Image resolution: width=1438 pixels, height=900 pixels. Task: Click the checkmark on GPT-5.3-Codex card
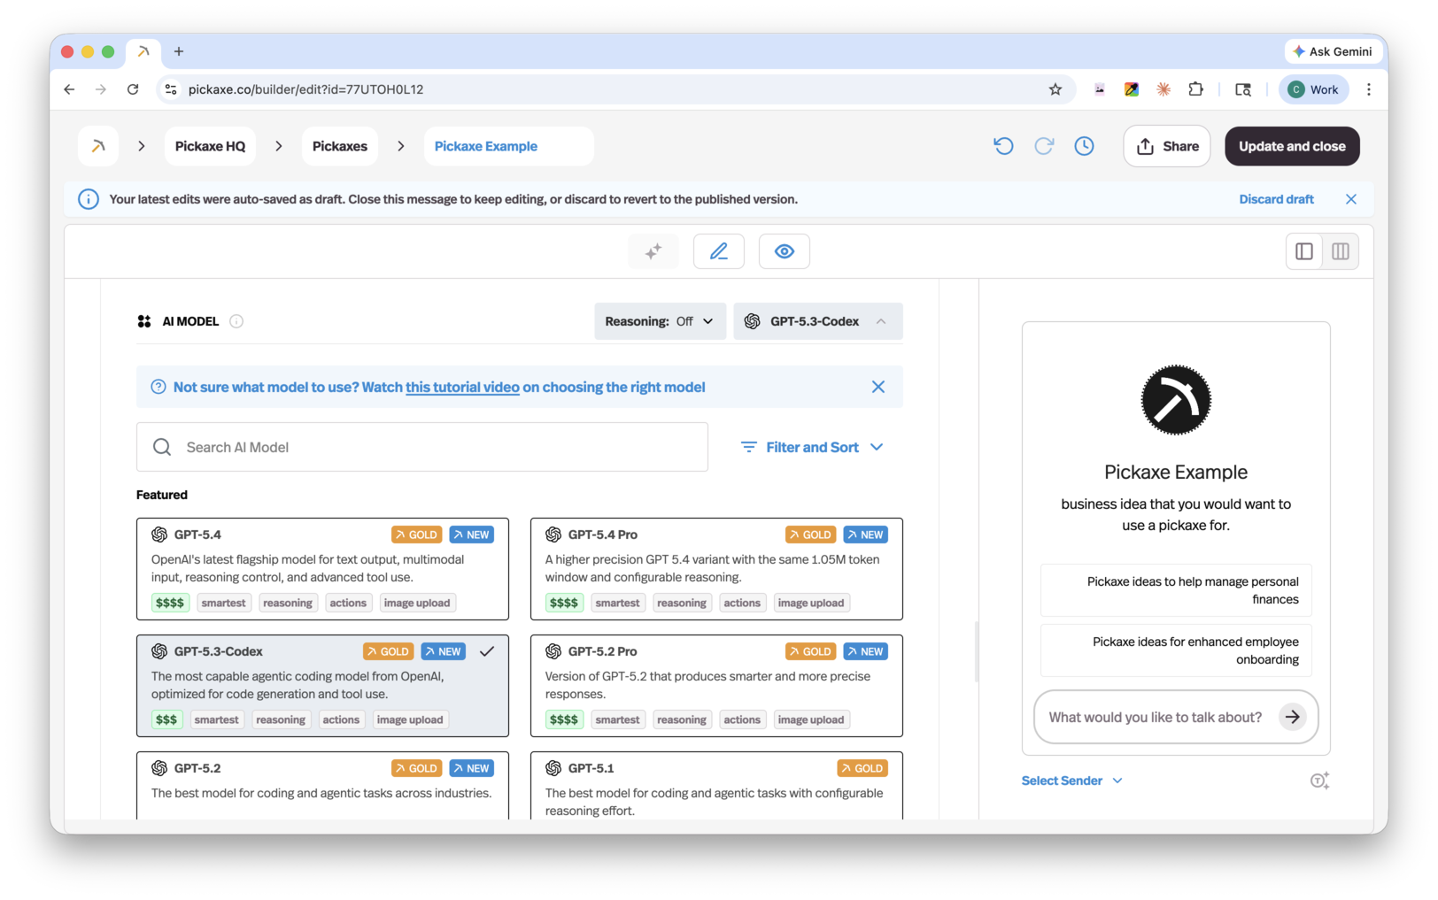click(x=487, y=651)
